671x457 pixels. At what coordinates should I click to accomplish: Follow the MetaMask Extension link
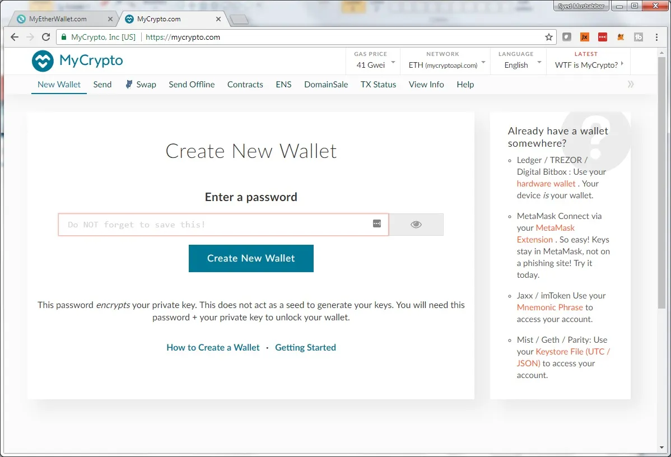546,234
